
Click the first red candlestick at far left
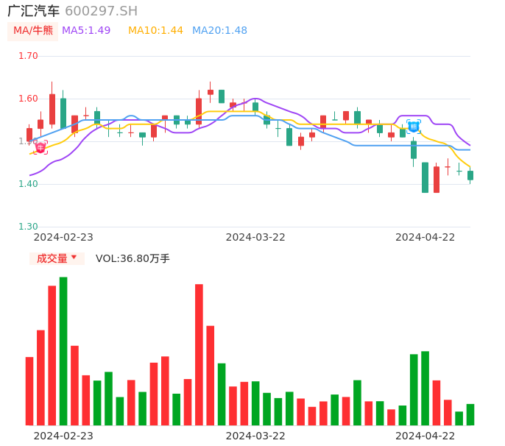(29, 135)
